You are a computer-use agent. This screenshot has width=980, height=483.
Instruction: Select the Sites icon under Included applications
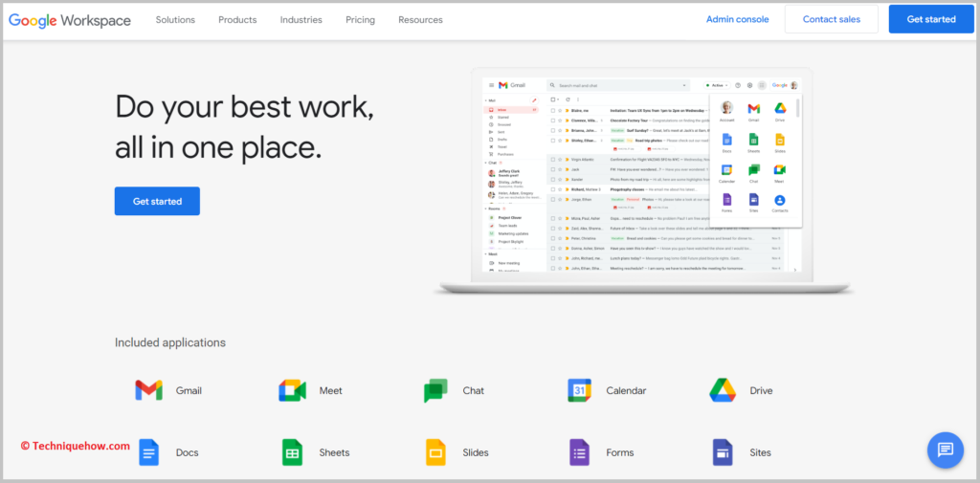(x=723, y=452)
